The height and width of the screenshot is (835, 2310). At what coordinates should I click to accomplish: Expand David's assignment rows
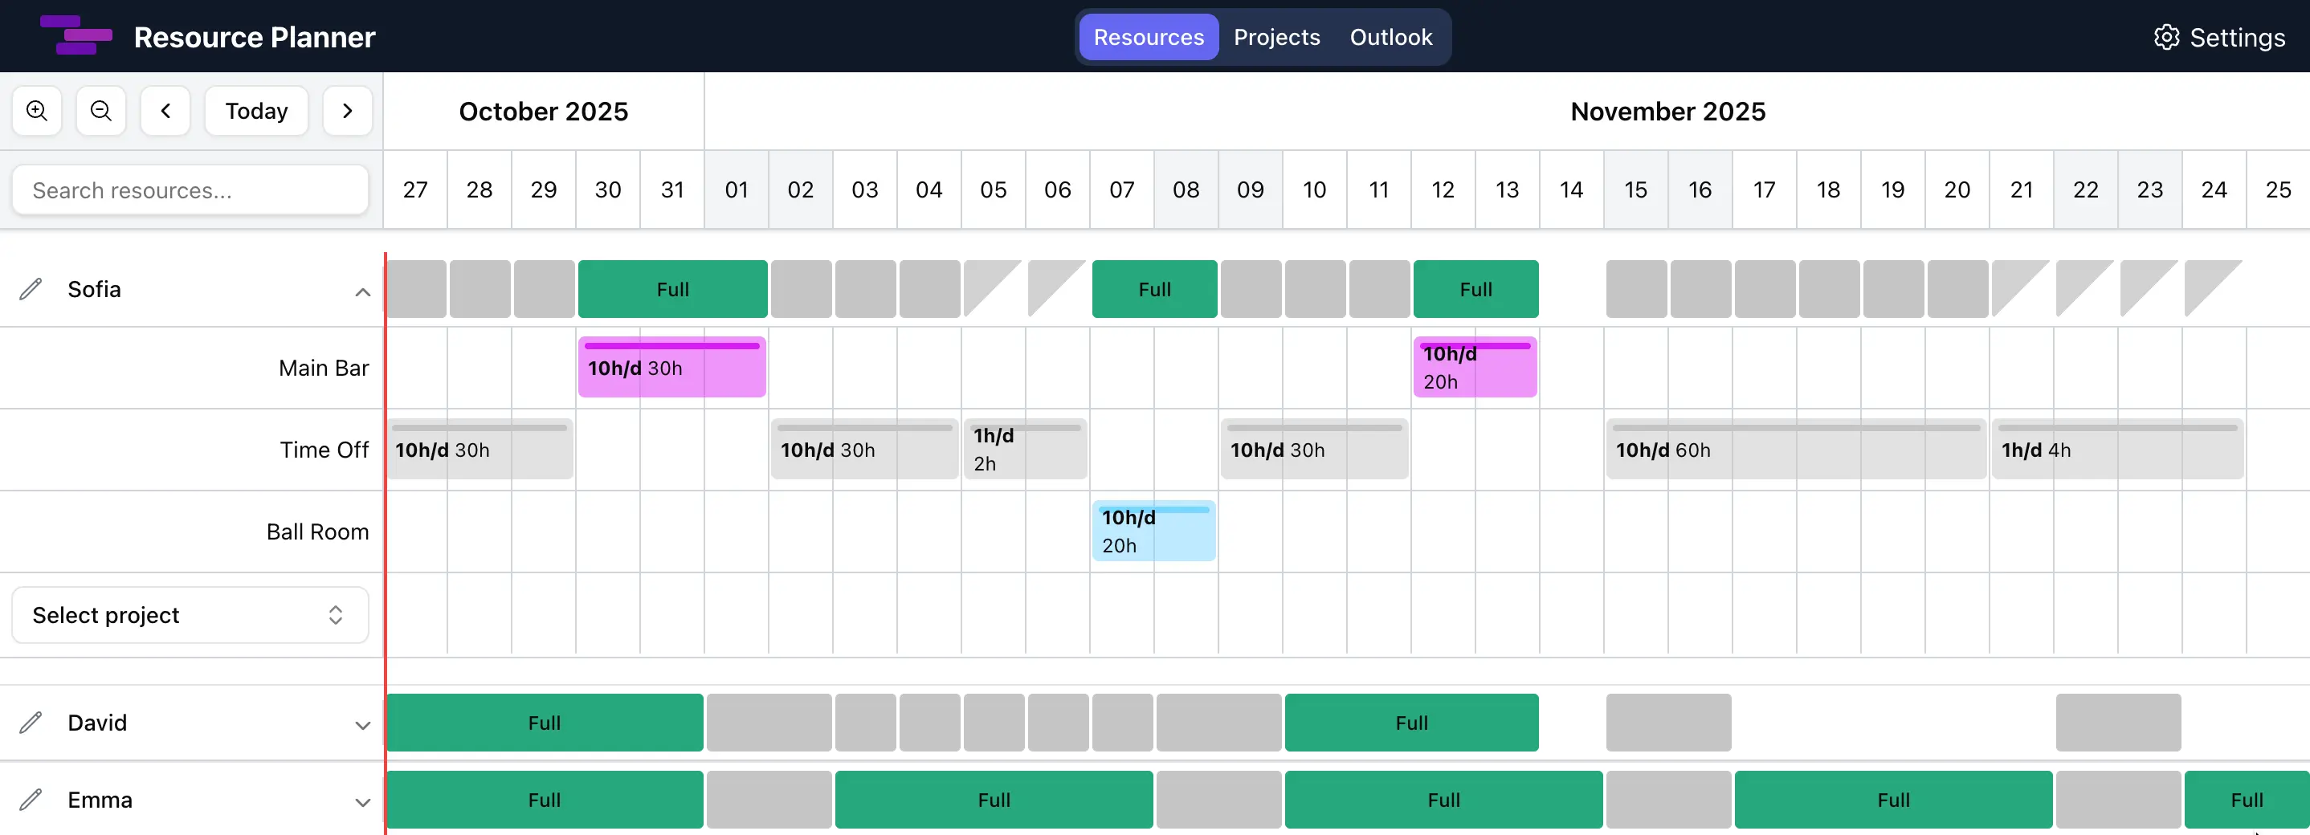pos(362,726)
